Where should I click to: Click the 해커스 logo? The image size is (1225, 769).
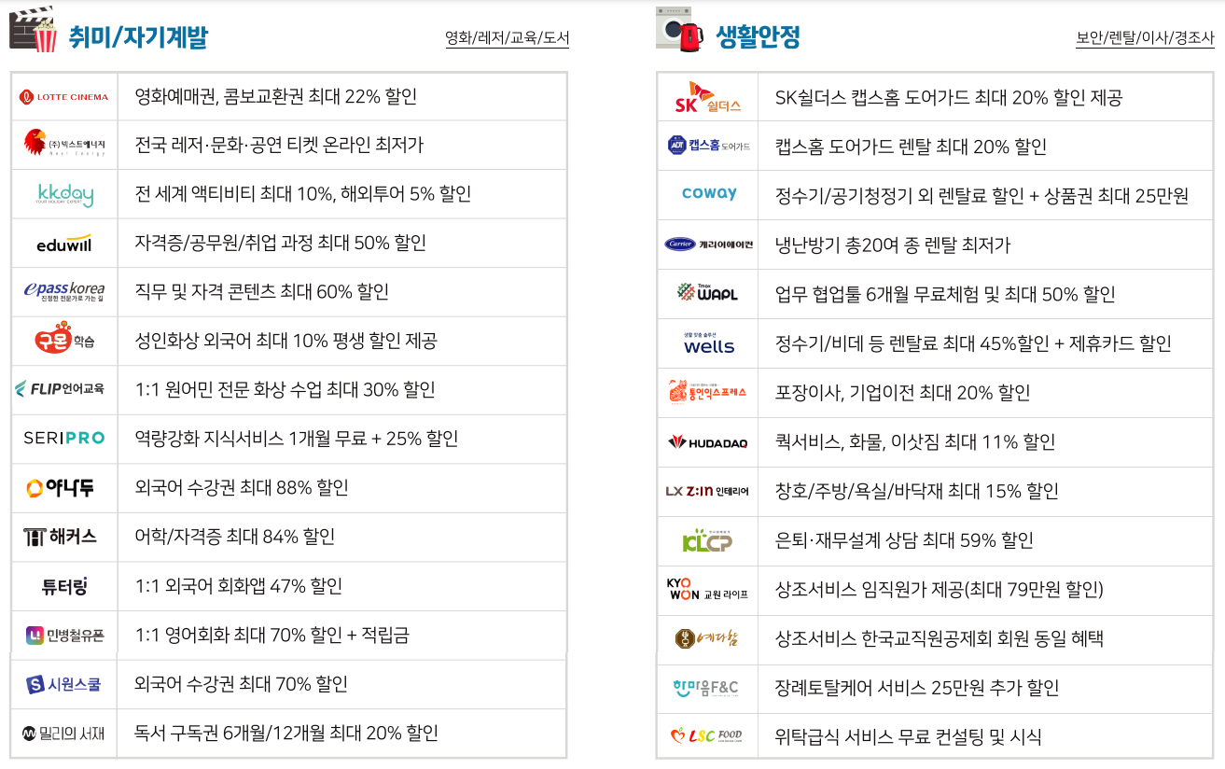pos(61,537)
